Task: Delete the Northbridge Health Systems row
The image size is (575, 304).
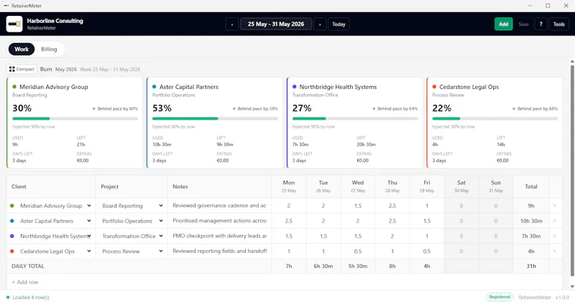Action: tap(554, 236)
